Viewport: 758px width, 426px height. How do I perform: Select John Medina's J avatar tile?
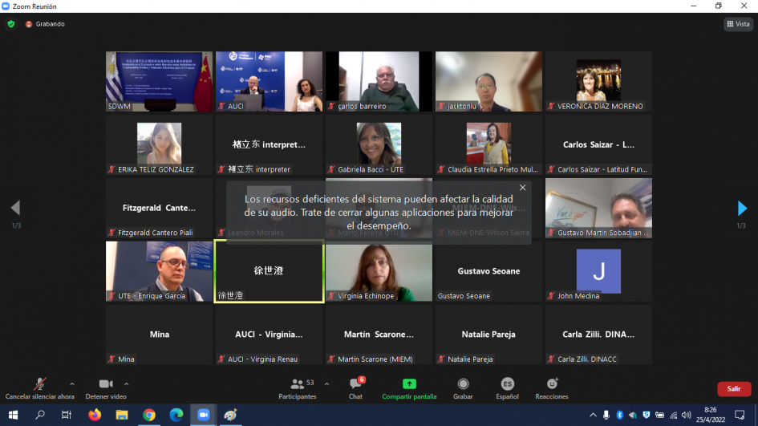598,271
